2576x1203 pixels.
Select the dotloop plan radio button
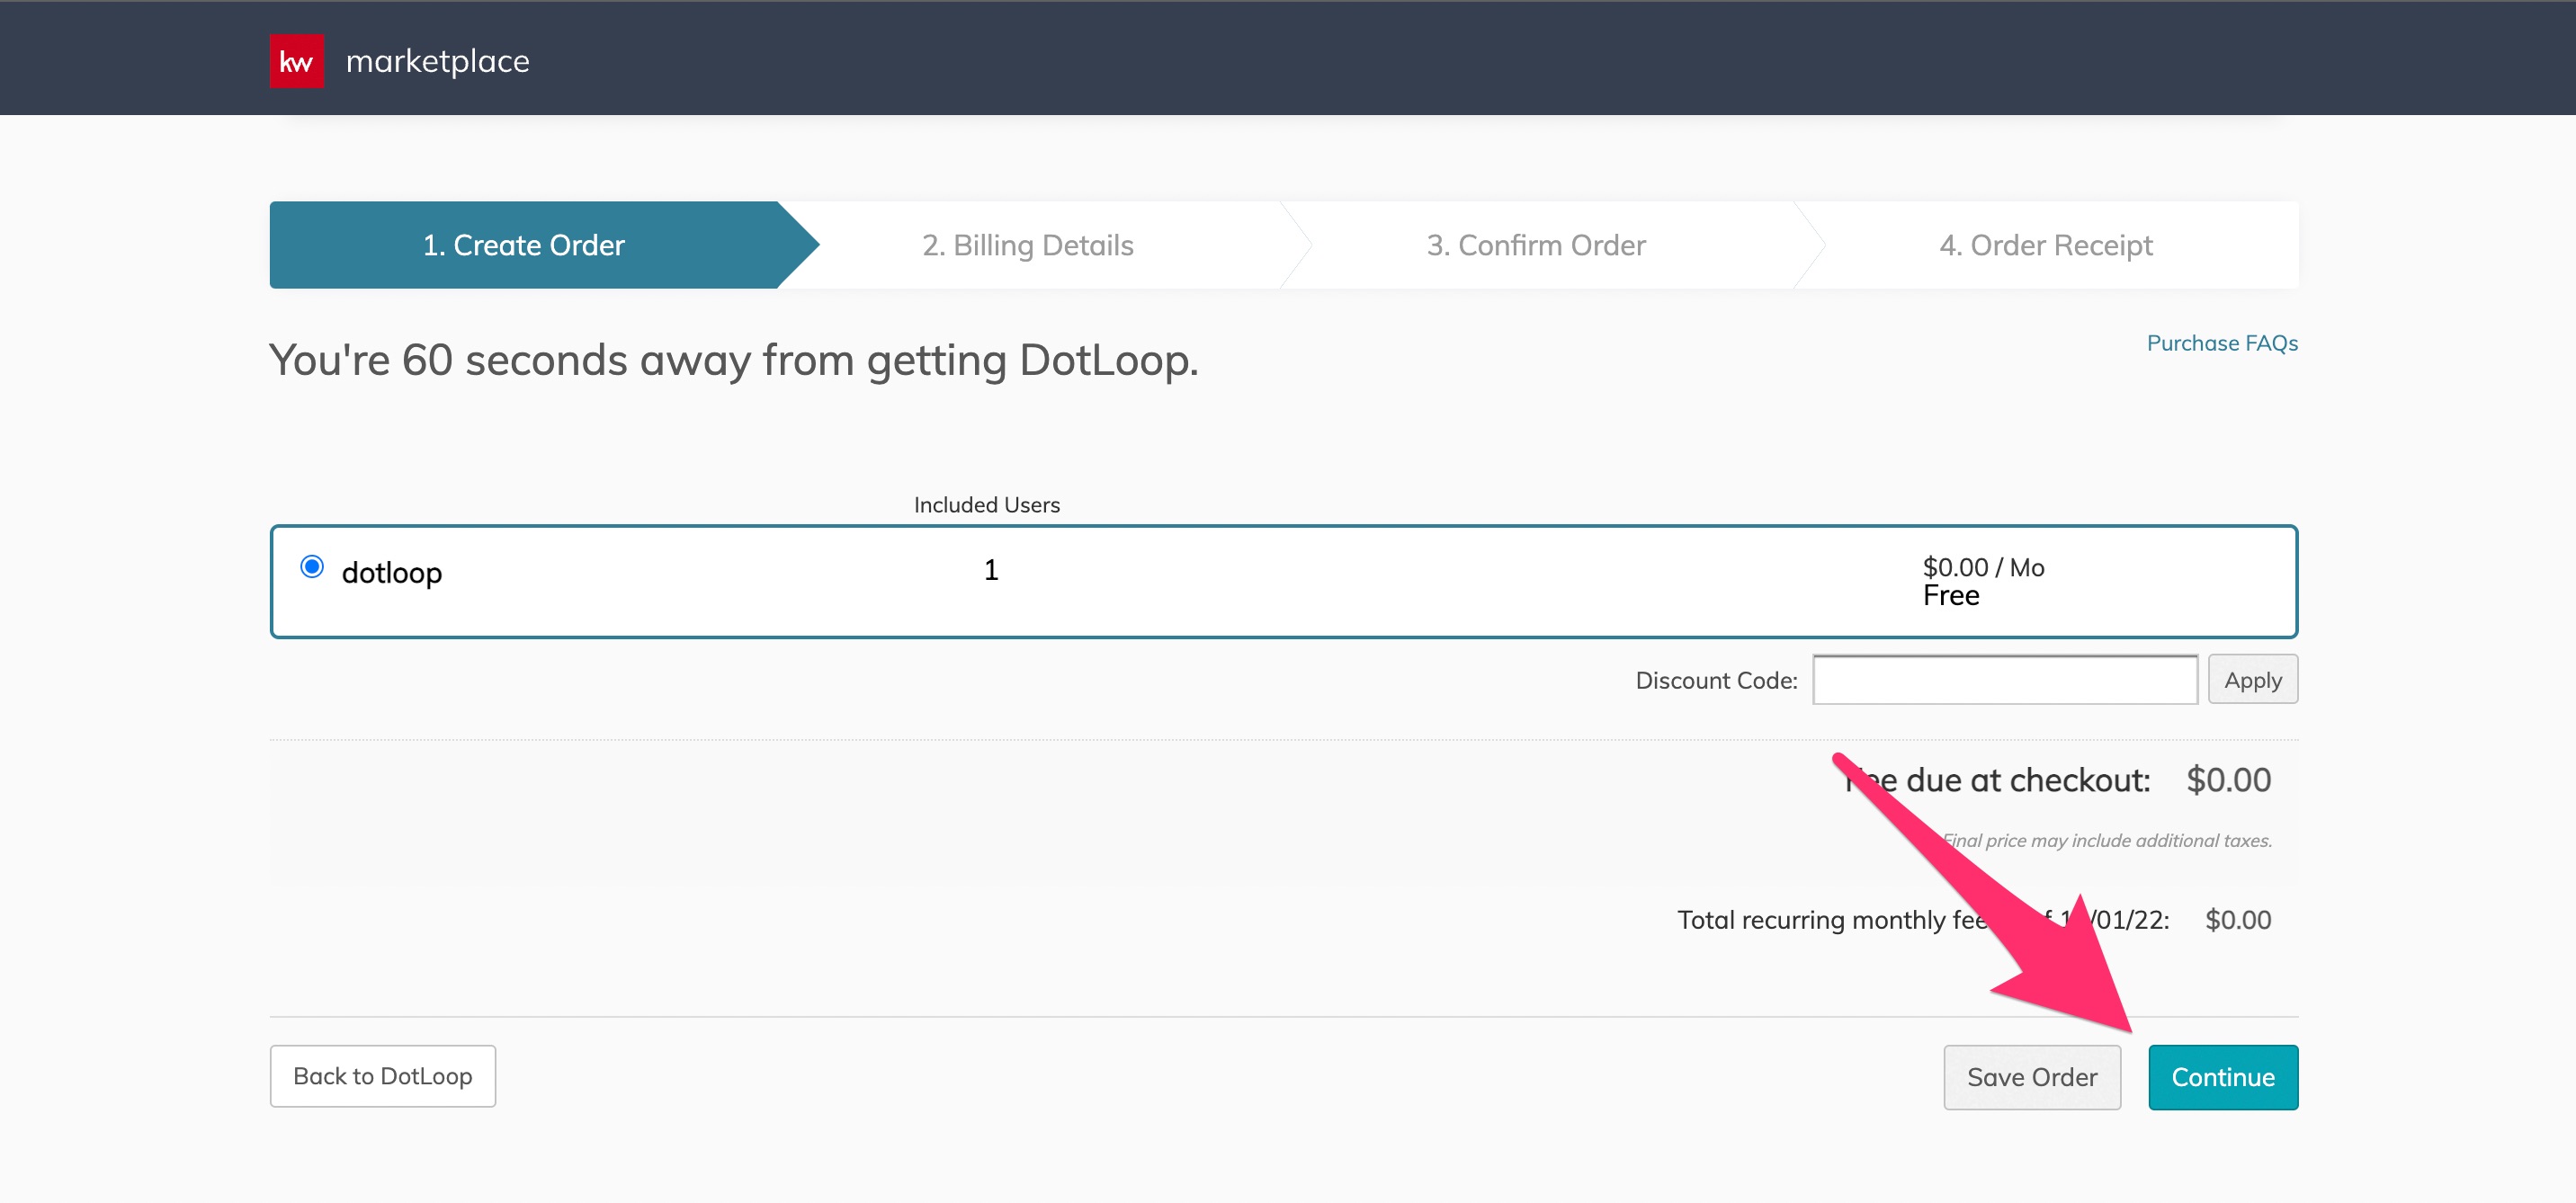(x=313, y=568)
